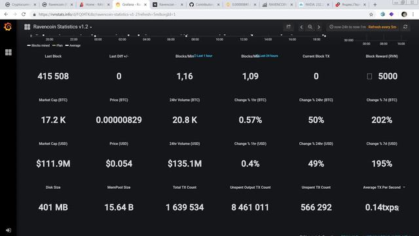The height and width of the screenshot is (236, 419).
Task: Click the dashboard grid icon beside Ravencoin Statistics
Action: click(27, 27)
